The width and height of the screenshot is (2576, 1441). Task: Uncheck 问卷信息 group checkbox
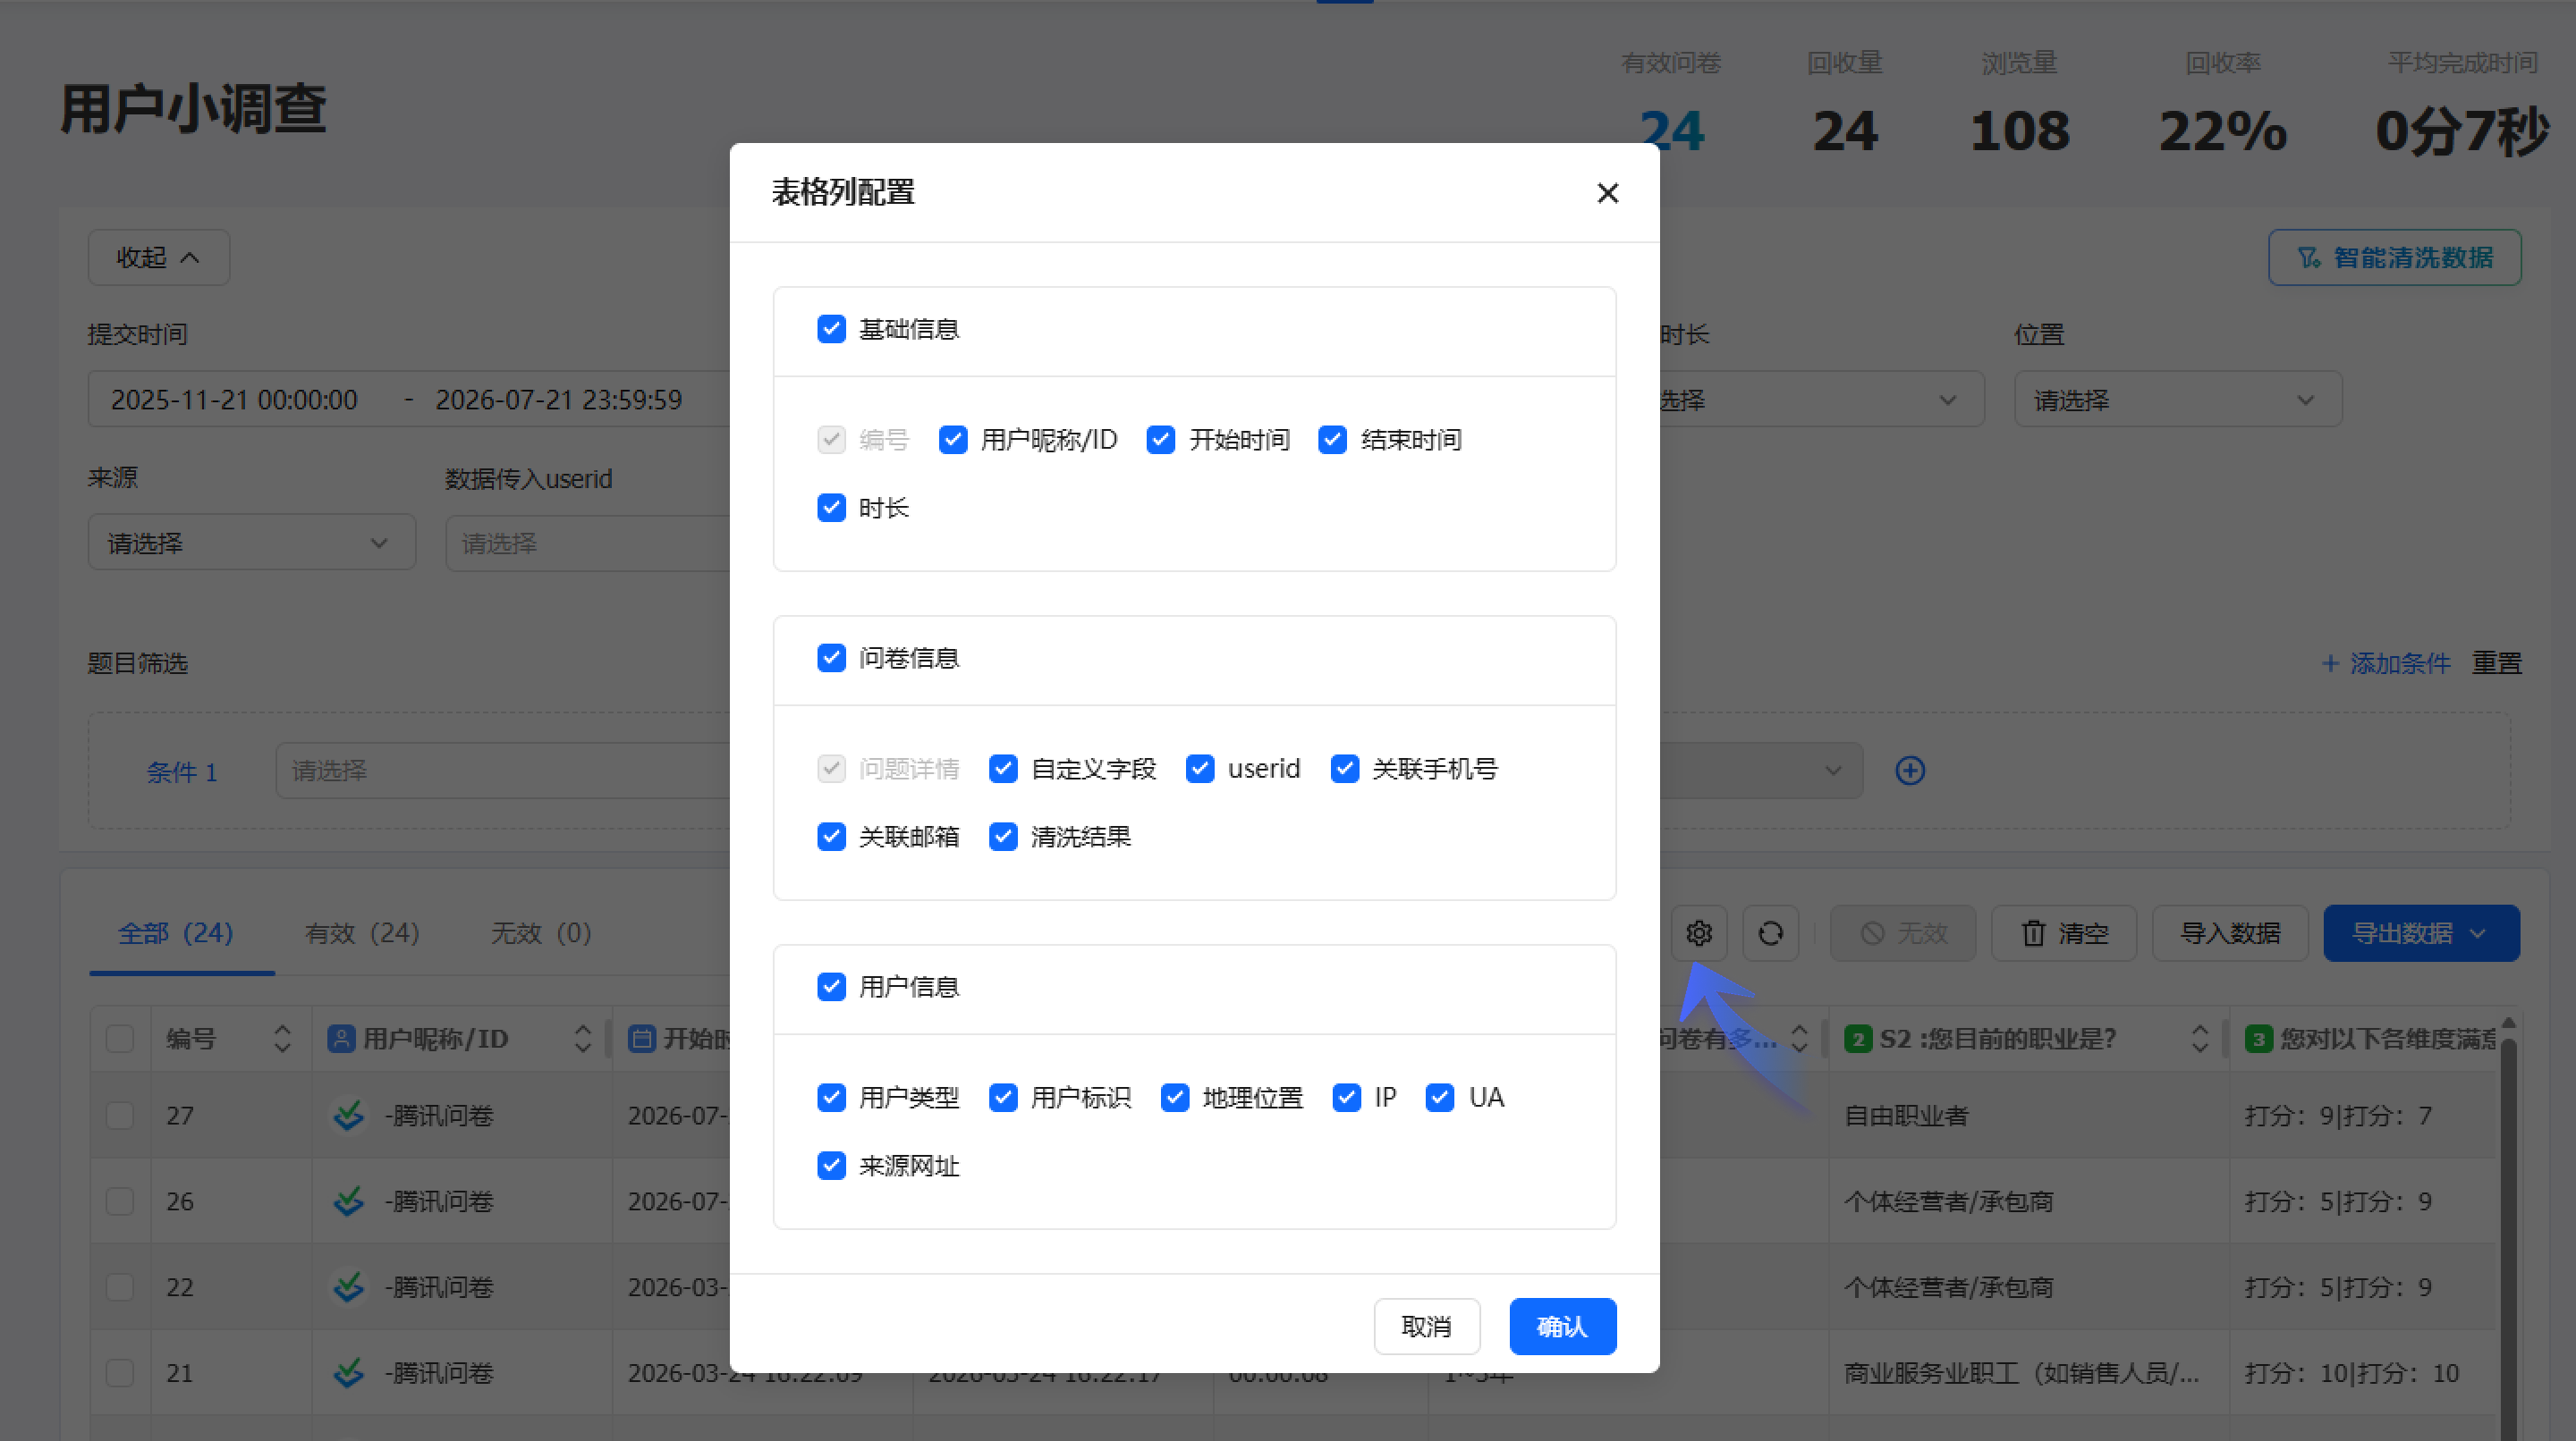831,658
